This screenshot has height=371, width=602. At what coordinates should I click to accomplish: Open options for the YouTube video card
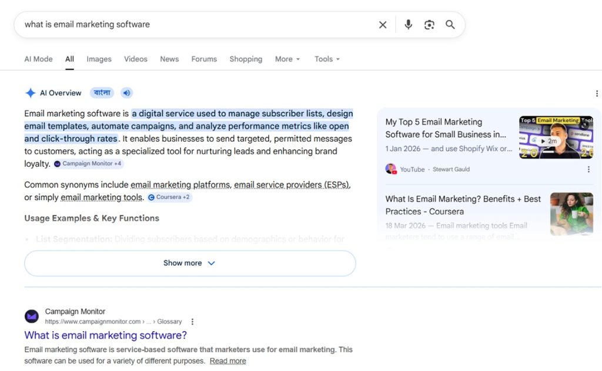pos(588,169)
